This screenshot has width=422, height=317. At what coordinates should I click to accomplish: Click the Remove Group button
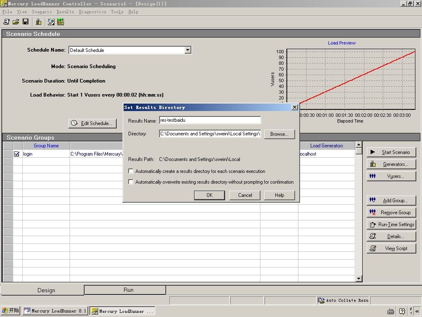pyautogui.click(x=391, y=213)
